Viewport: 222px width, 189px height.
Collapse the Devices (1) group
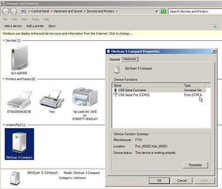point(4,40)
